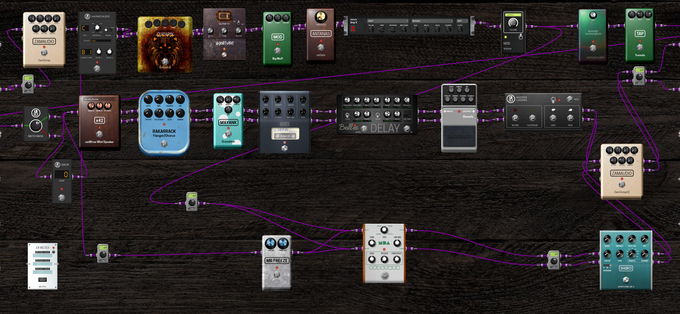The image size is (680, 314).
Task: Open the 12ax7 tube dropdown on Amp X
Action: pyautogui.click(x=388, y=21)
